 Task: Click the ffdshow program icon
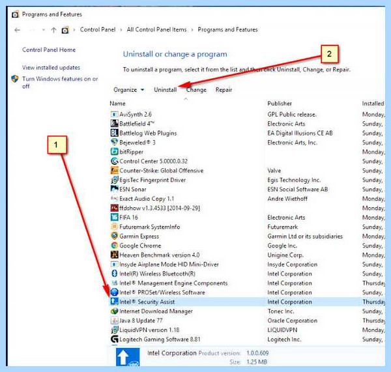(114, 208)
